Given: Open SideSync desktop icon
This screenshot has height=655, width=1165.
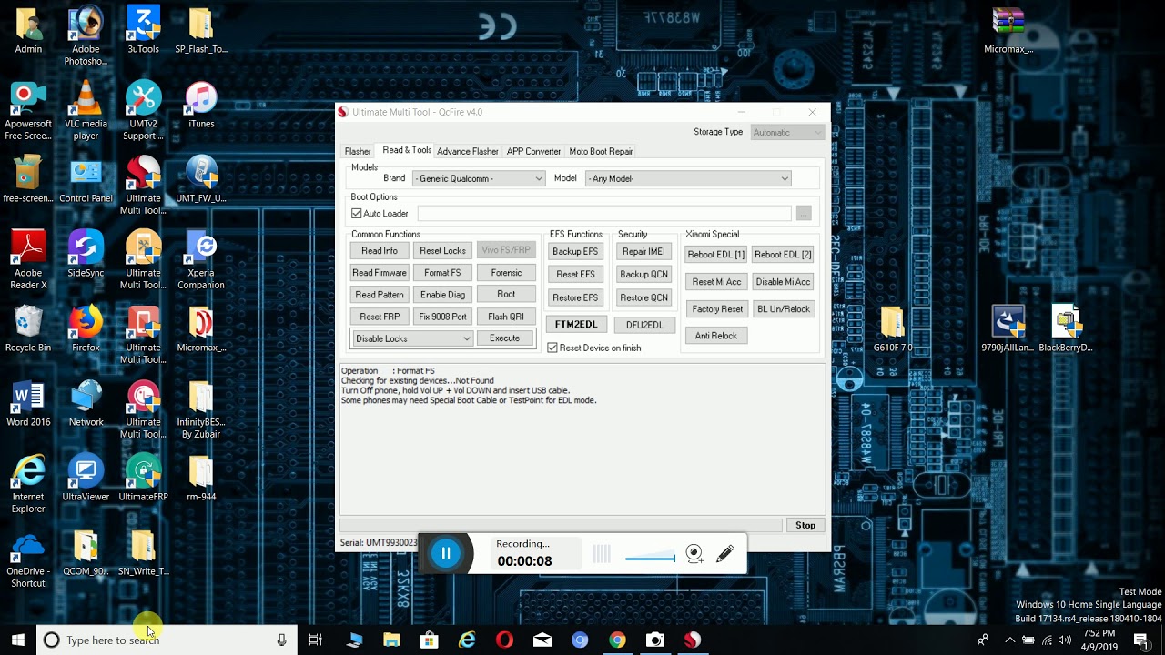Looking at the screenshot, I should coord(86,254).
